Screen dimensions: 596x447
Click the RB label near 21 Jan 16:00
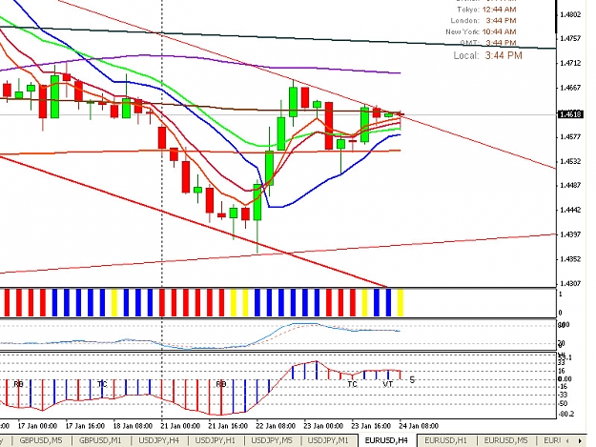[x=221, y=384]
